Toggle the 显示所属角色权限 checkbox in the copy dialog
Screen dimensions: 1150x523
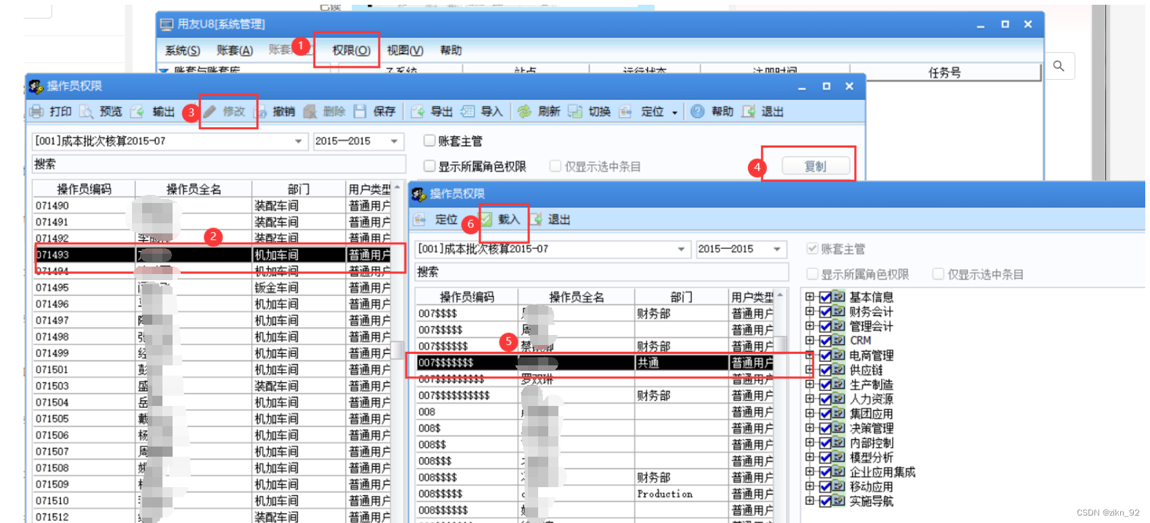(812, 274)
